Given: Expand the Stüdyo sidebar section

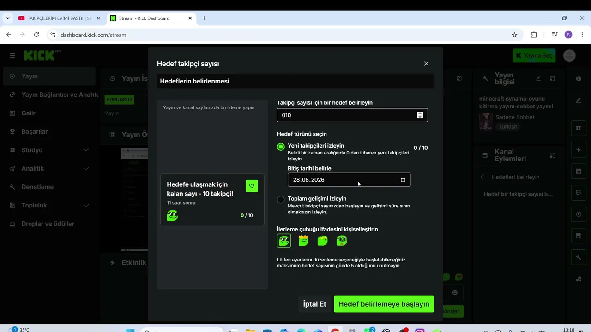Looking at the screenshot, I should point(49,150).
